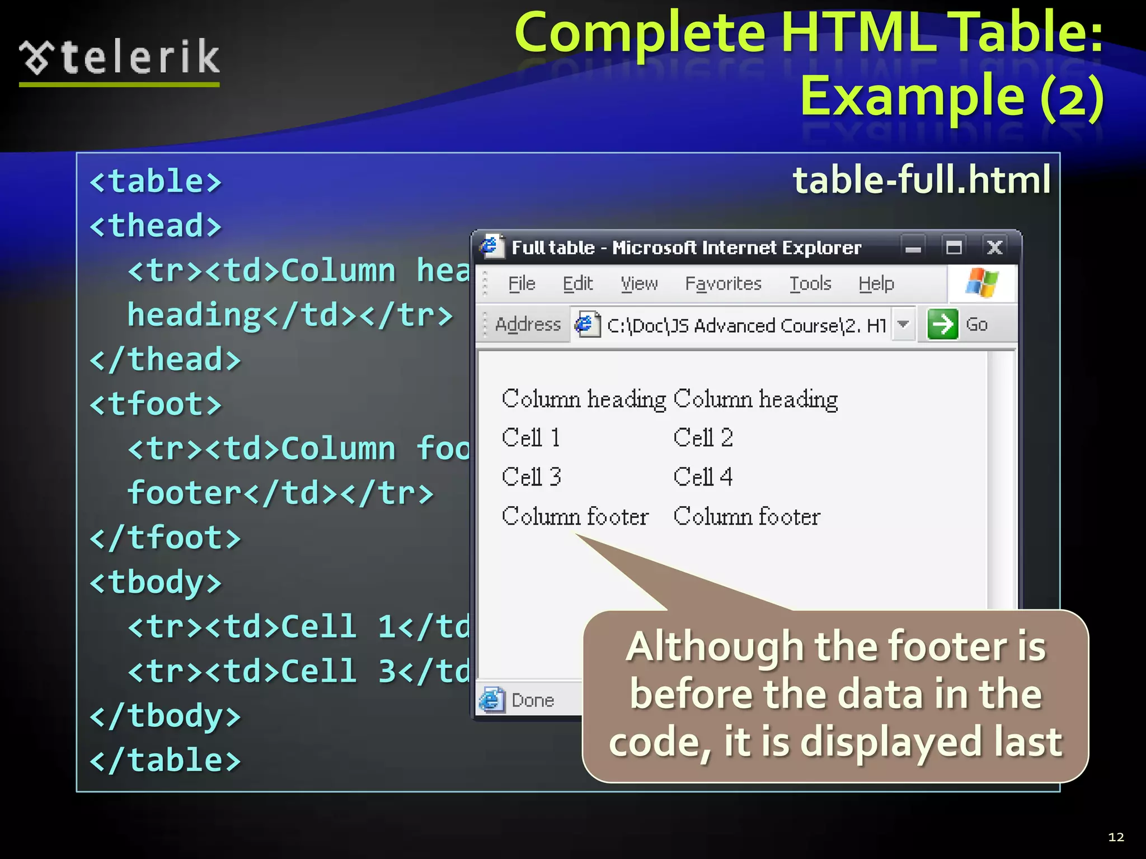Screen dimensions: 1146x859
Task: Open the File menu
Action: (522, 284)
